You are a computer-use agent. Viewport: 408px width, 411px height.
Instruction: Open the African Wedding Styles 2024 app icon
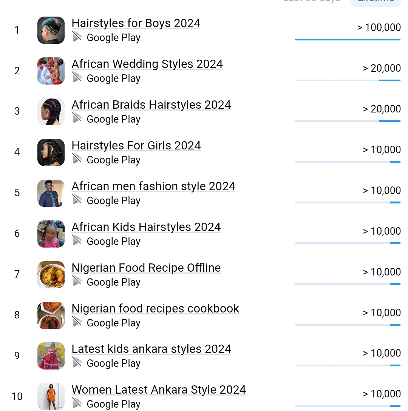[x=51, y=71]
